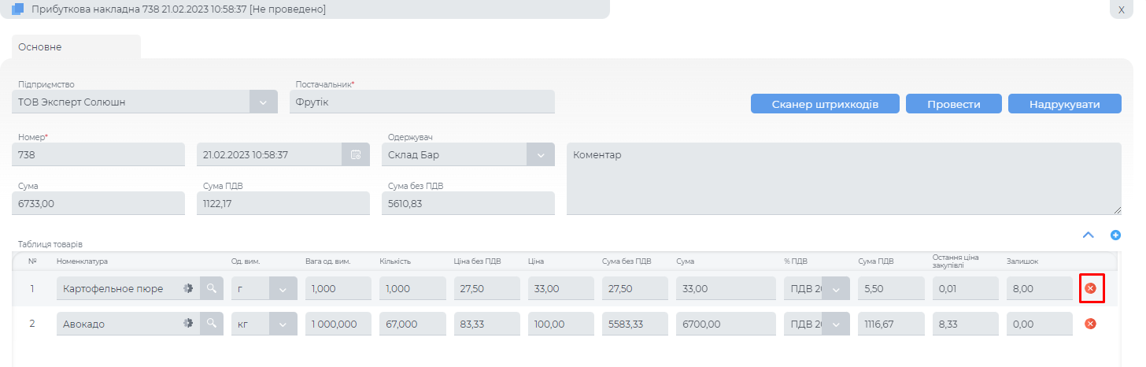Open settings gear in Авокадо field
This screenshot has height=367, width=1146.
coord(188,324)
